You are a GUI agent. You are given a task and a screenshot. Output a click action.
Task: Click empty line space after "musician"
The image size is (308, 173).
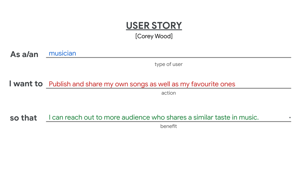184,54
